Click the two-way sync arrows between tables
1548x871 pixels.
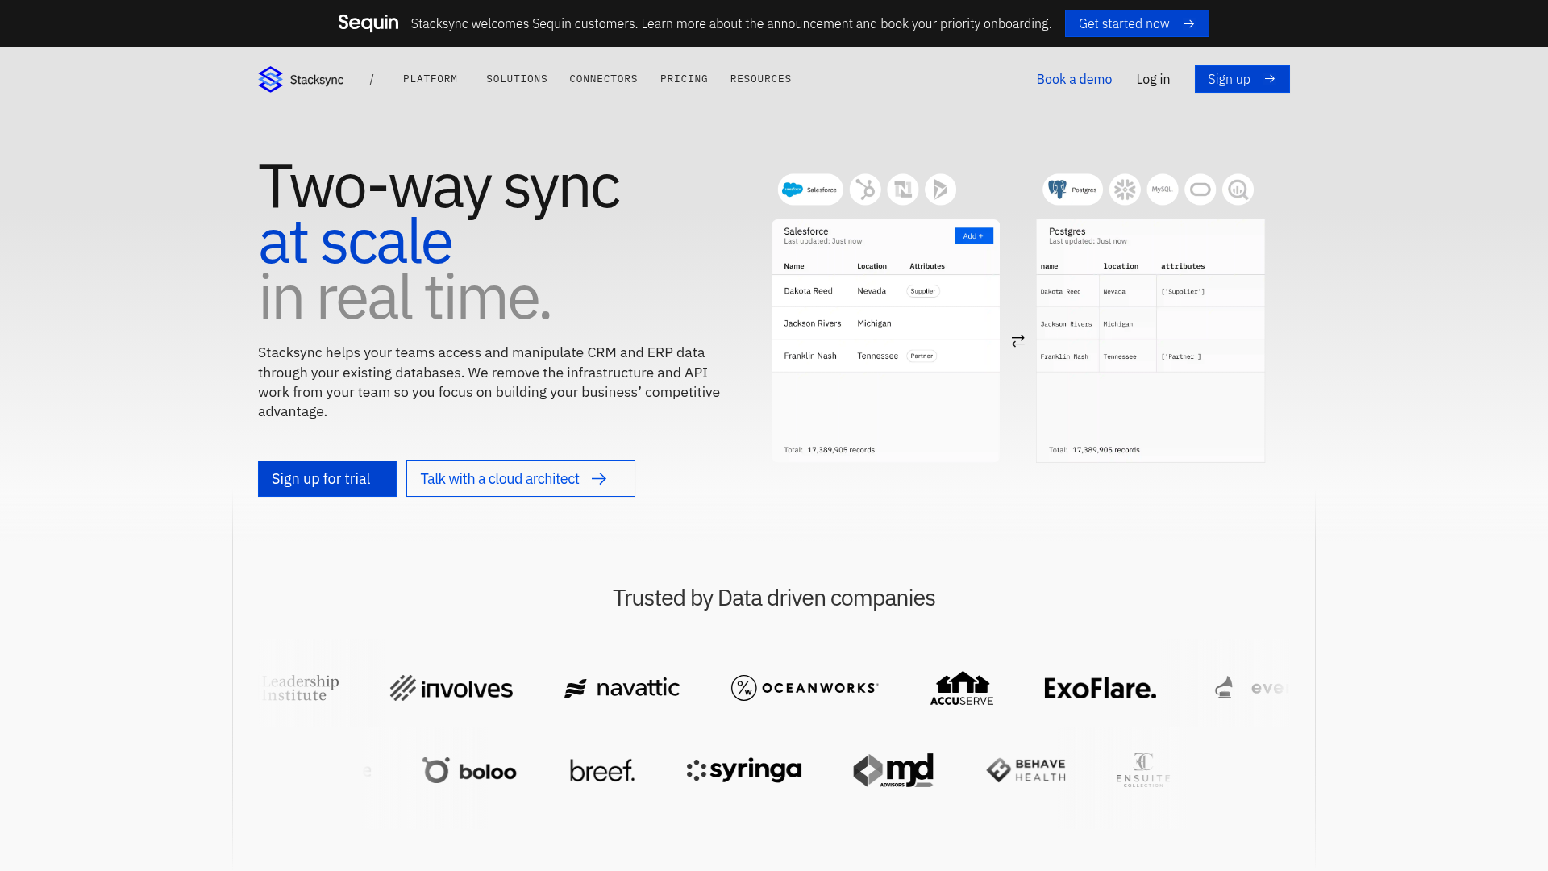[1017, 340]
